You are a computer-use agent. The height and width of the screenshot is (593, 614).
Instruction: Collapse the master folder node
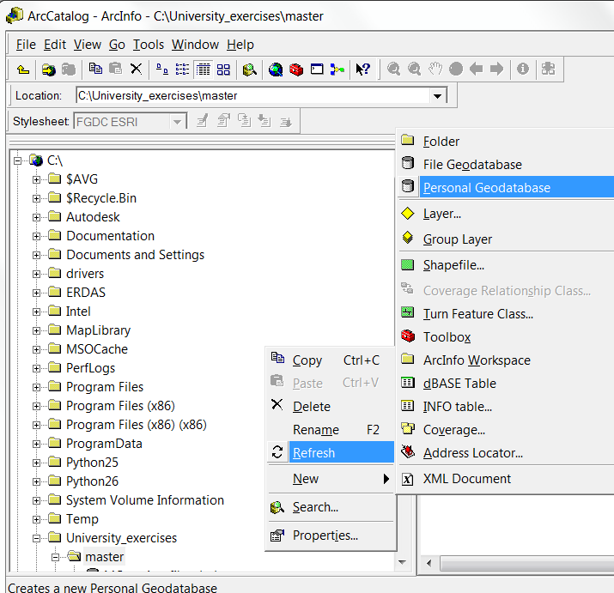coord(55,557)
